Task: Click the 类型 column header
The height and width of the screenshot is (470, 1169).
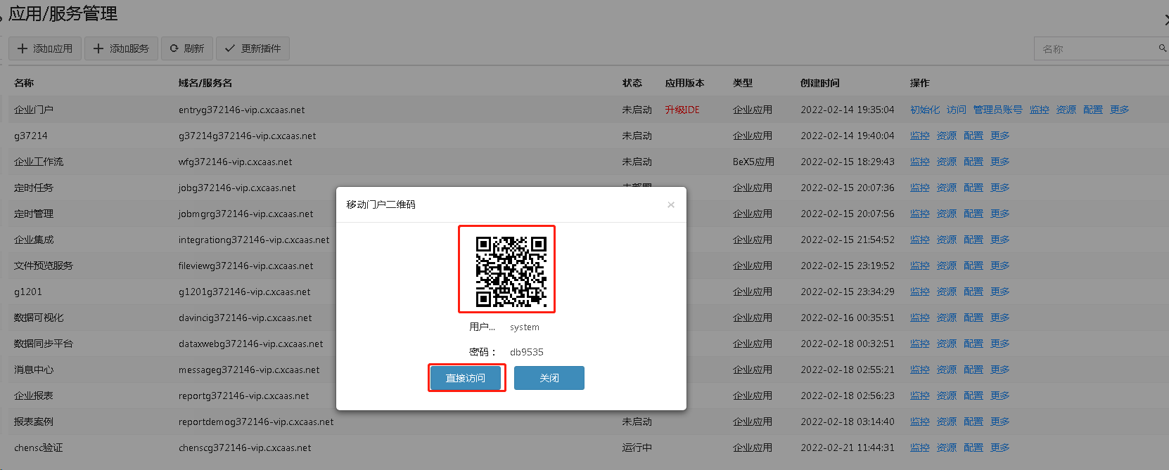Action: (743, 83)
